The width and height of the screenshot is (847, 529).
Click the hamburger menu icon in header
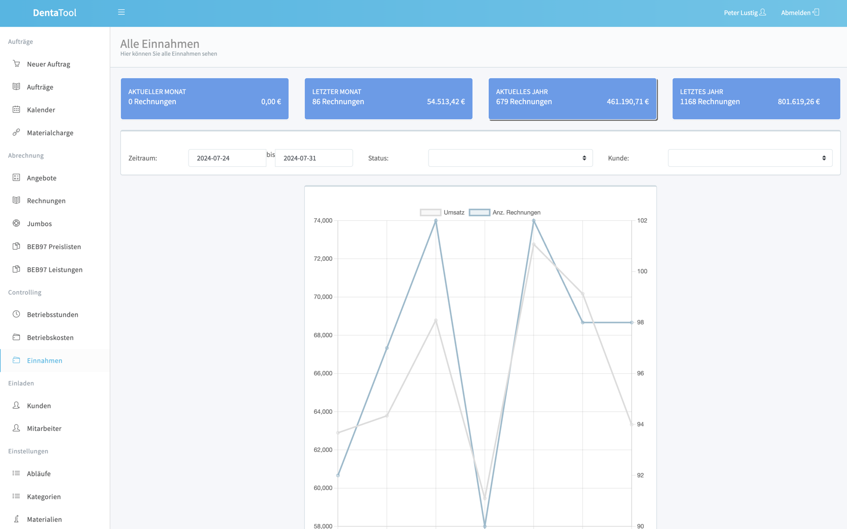pyautogui.click(x=121, y=12)
